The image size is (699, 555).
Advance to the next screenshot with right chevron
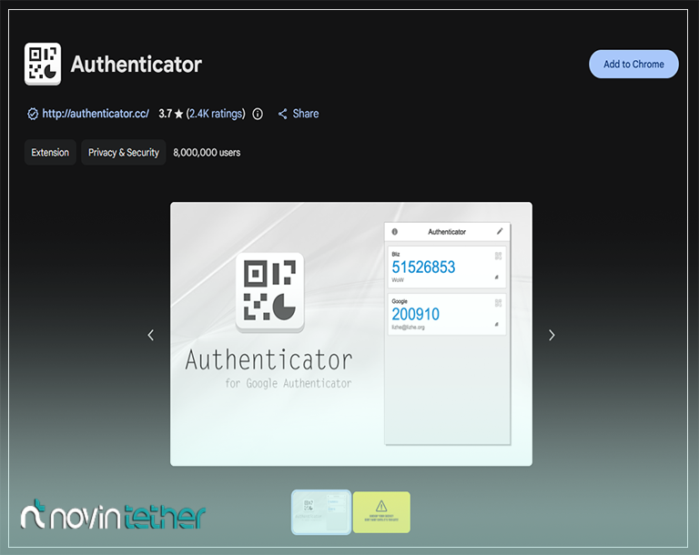tap(552, 335)
